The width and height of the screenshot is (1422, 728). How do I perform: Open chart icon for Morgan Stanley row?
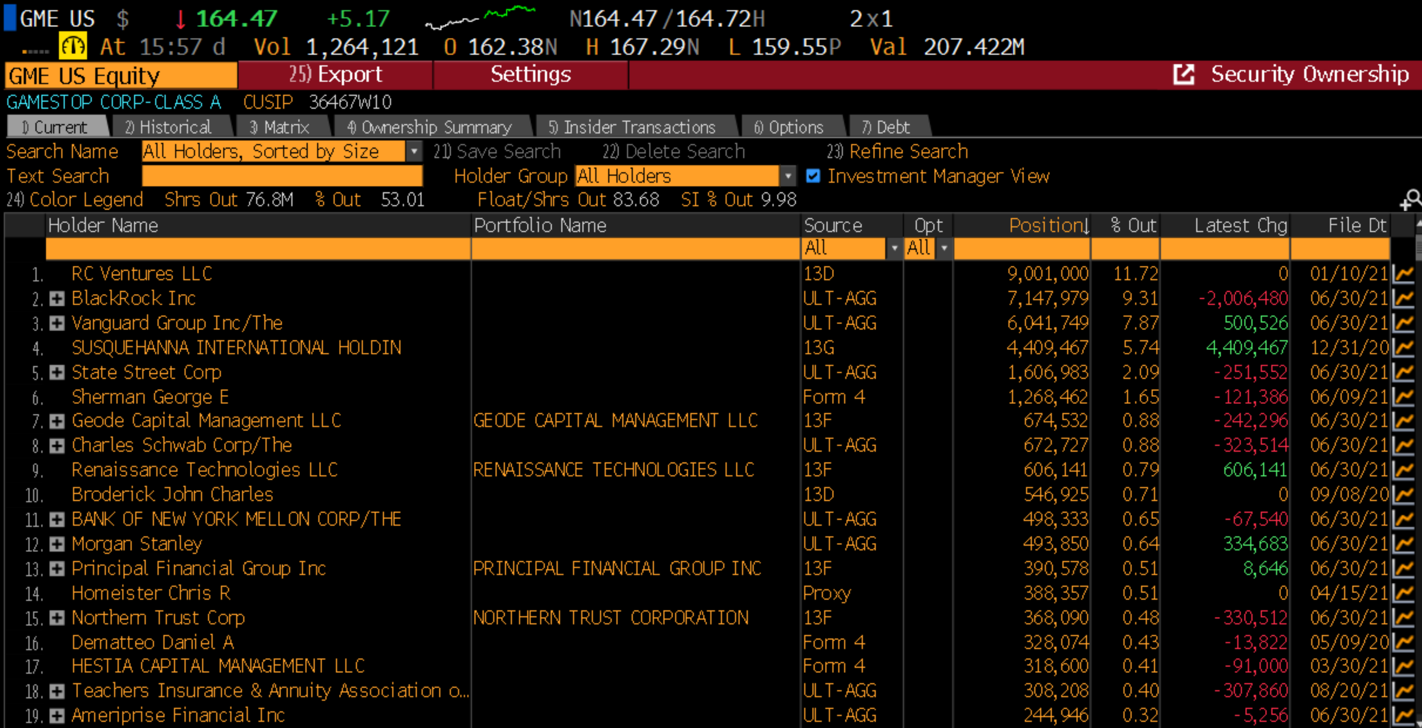1403,544
